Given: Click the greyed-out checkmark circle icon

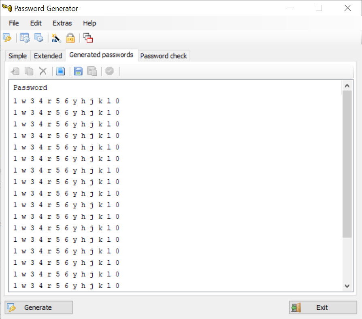Looking at the screenshot, I should [x=109, y=71].
